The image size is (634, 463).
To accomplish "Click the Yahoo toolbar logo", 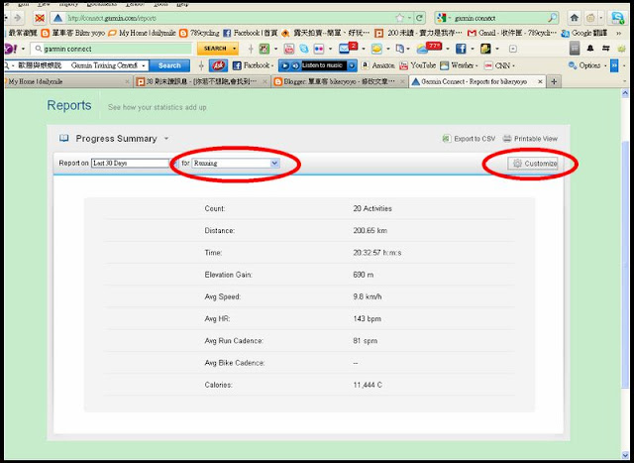I will point(10,49).
